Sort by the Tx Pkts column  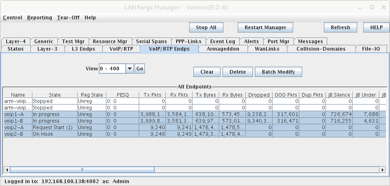coord(152,95)
